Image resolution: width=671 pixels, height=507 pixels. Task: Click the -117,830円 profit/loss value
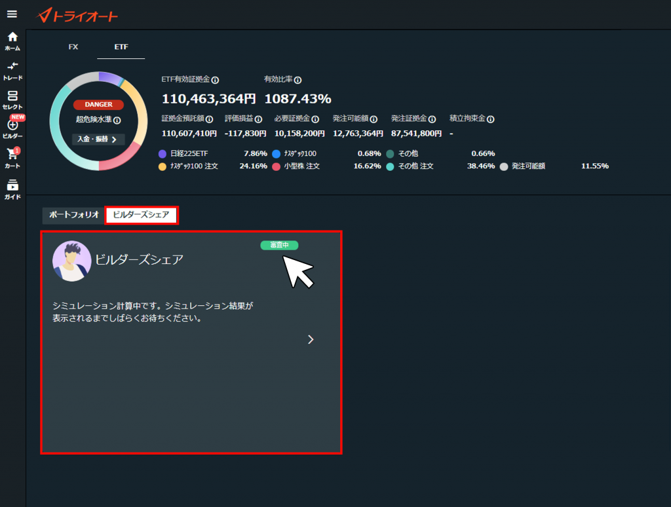246,134
